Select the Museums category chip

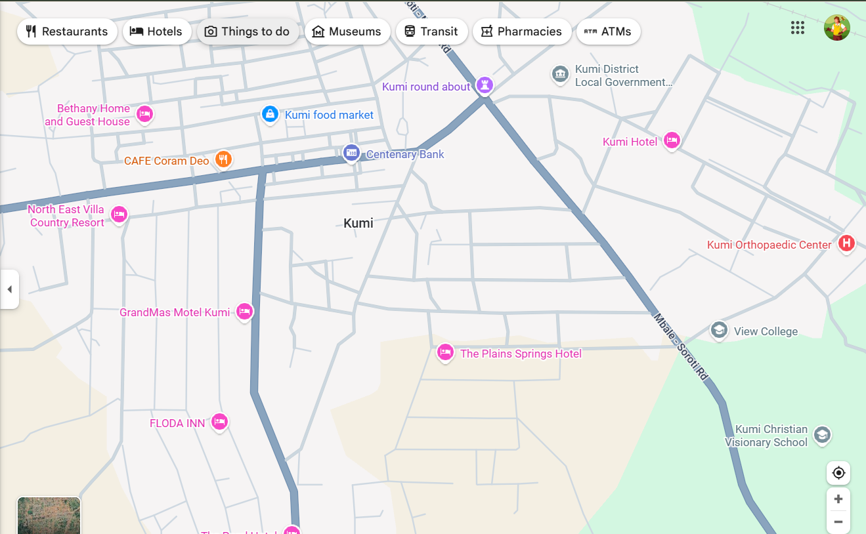(347, 31)
